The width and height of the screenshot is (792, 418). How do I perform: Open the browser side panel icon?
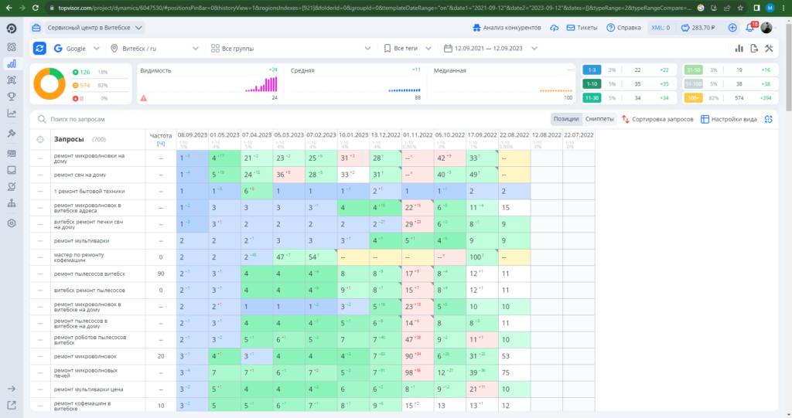(756, 8)
